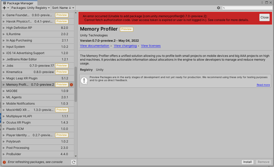Close the red error banner

point(264,17)
